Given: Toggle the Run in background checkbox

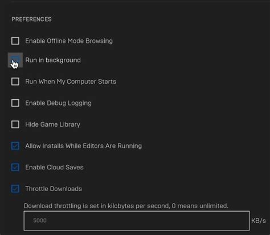Looking at the screenshot, I should pos(15,60).
